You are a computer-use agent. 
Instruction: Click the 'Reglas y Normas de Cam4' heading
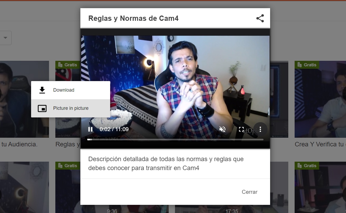(133, 18)
